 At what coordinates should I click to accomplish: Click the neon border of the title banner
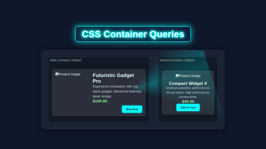133,27
